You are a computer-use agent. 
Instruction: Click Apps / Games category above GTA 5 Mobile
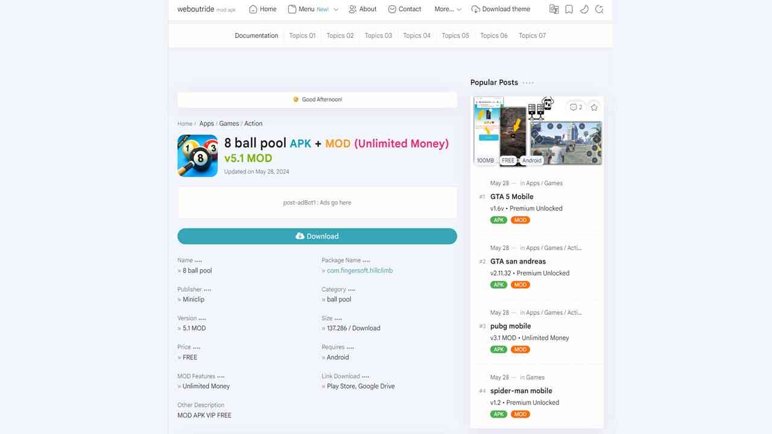(544, 183)
